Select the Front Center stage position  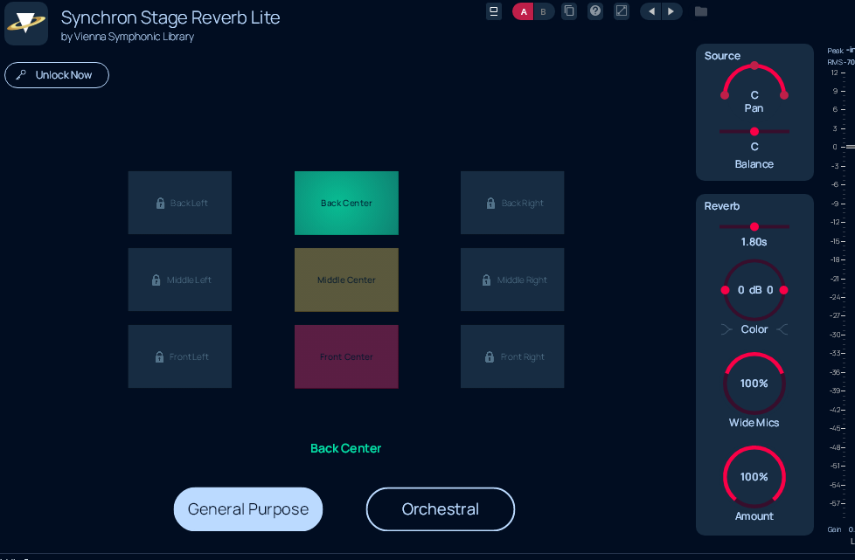coord(346,356)
